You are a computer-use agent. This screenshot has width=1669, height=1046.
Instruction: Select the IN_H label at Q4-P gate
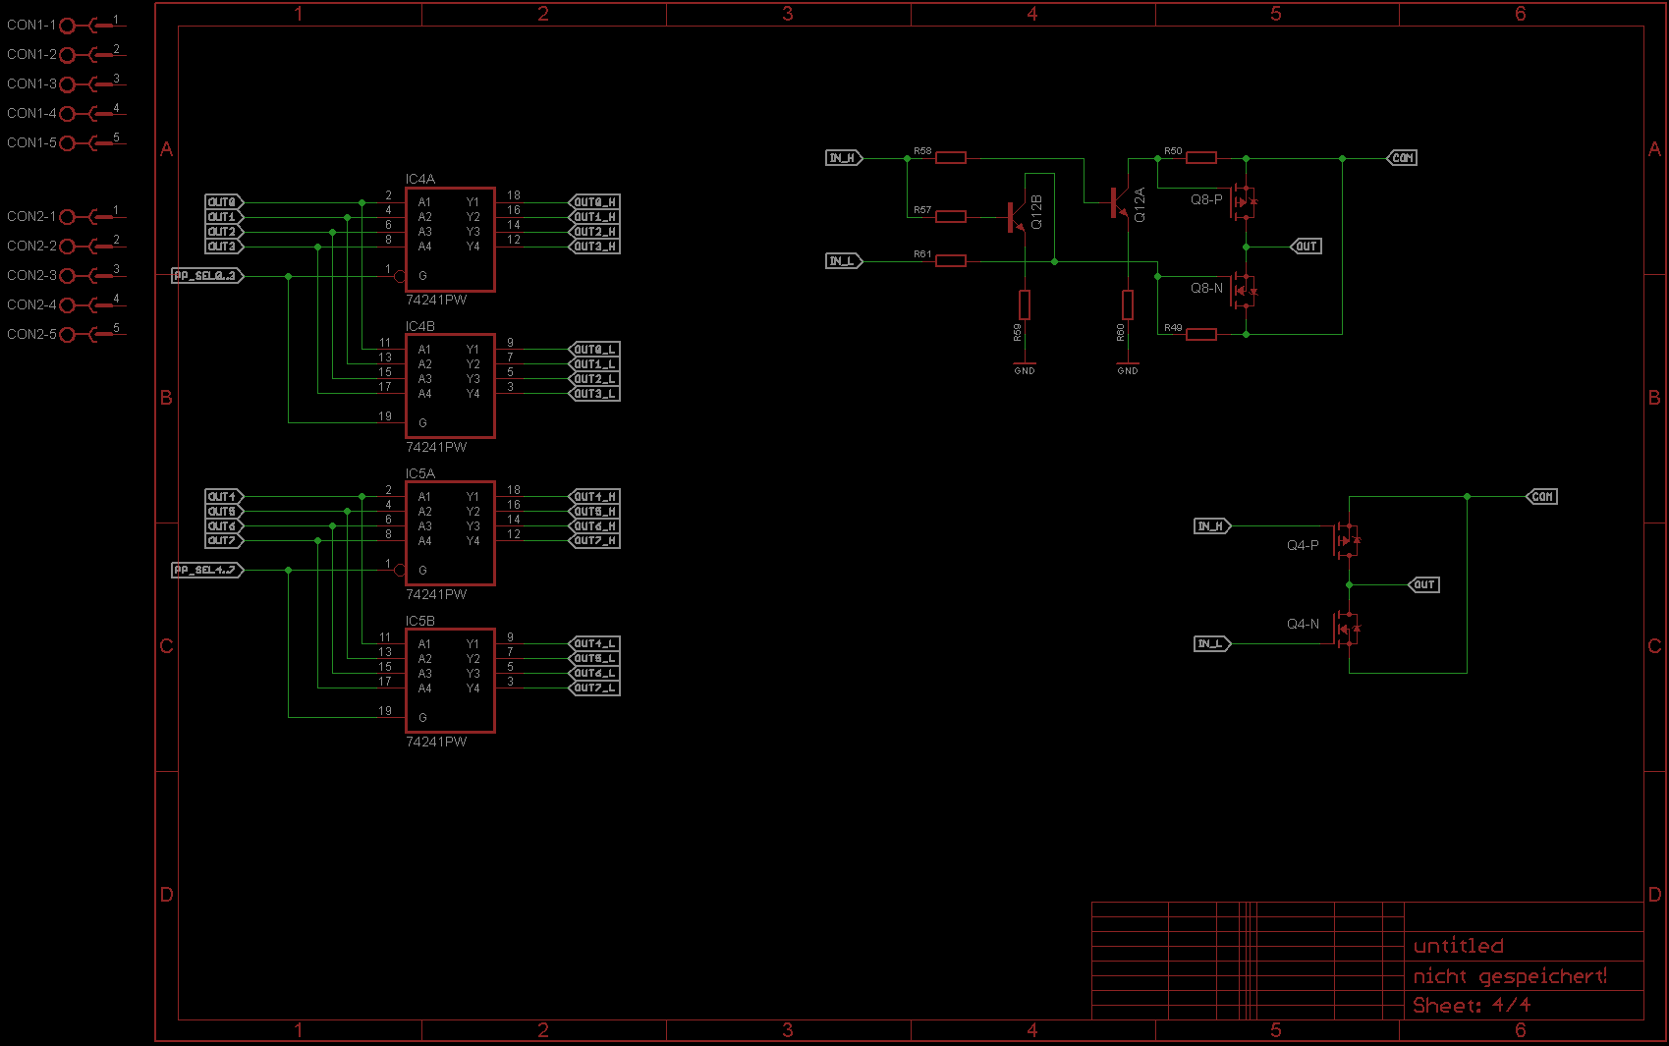pos(1212,526)
